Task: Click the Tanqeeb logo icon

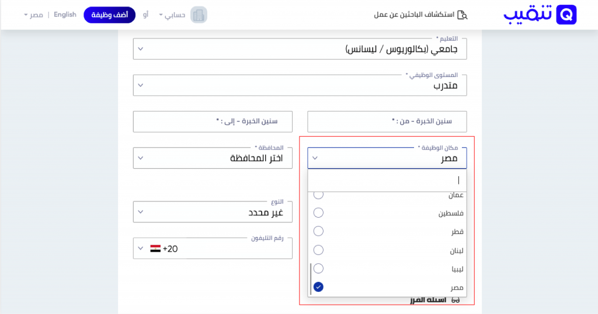Action: (565, 15)
